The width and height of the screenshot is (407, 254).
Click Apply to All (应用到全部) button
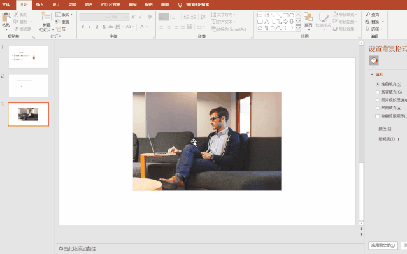click(383, 245)
